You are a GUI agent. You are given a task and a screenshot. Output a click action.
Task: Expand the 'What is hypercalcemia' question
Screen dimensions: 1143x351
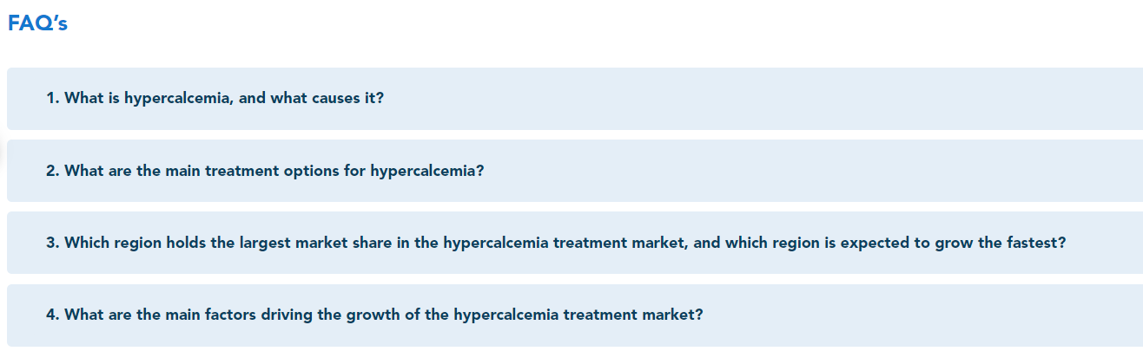pos(575,99)
